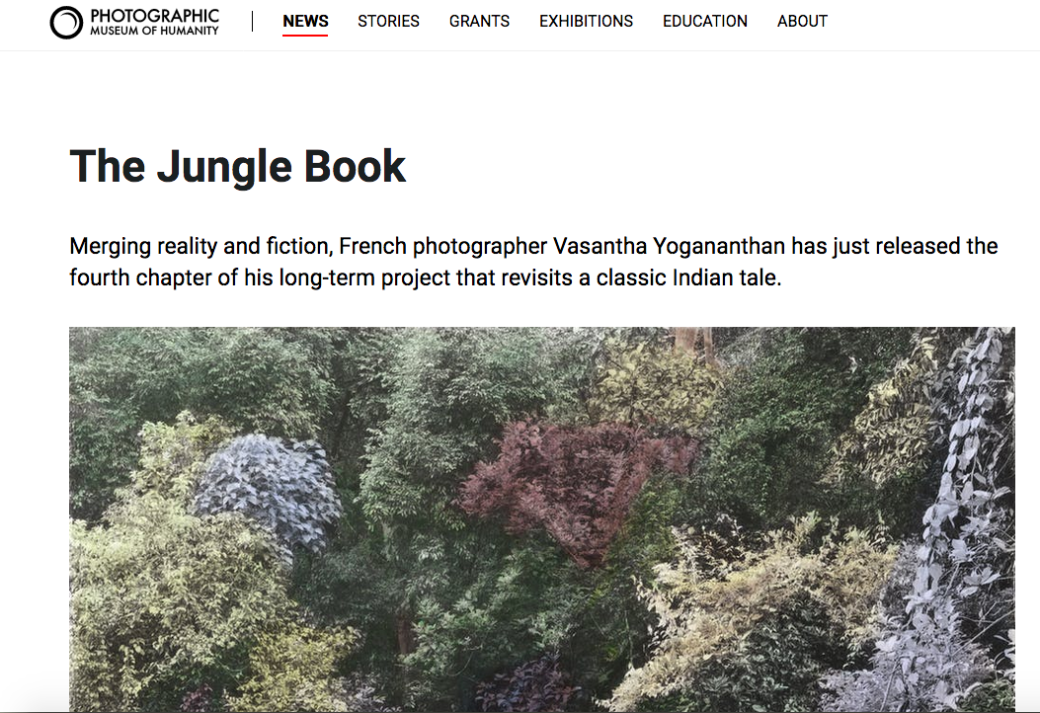The image size is (1040, 713).
Task: Click the MUSEUM OF HUMANITY subtitle text
Action: tap(154, 31)
